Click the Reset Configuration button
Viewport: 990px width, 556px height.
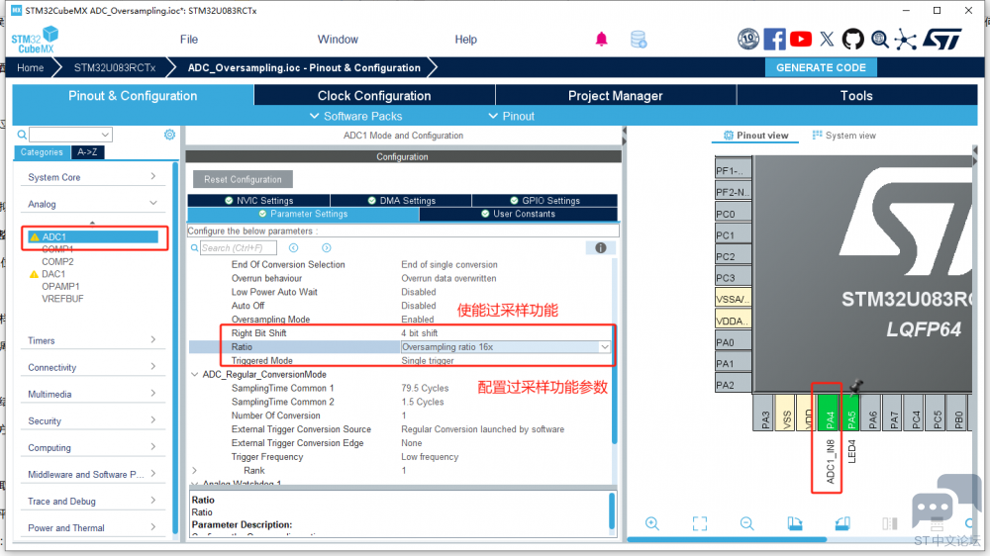click(243, 179)
